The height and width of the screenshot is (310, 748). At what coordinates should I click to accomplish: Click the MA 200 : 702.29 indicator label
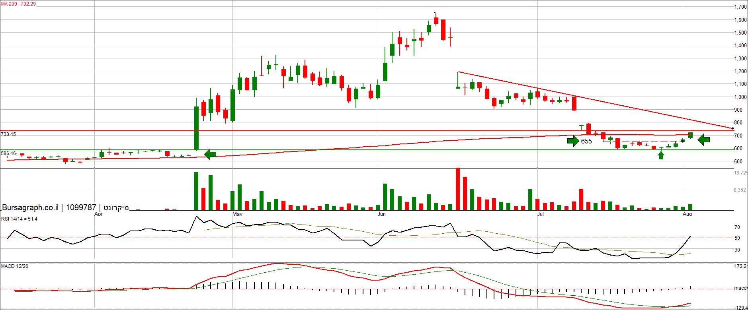click(x=18, y=4)
